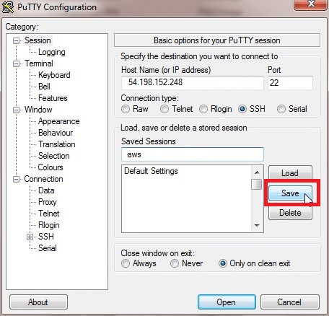Save the aws session

[290, 193]
